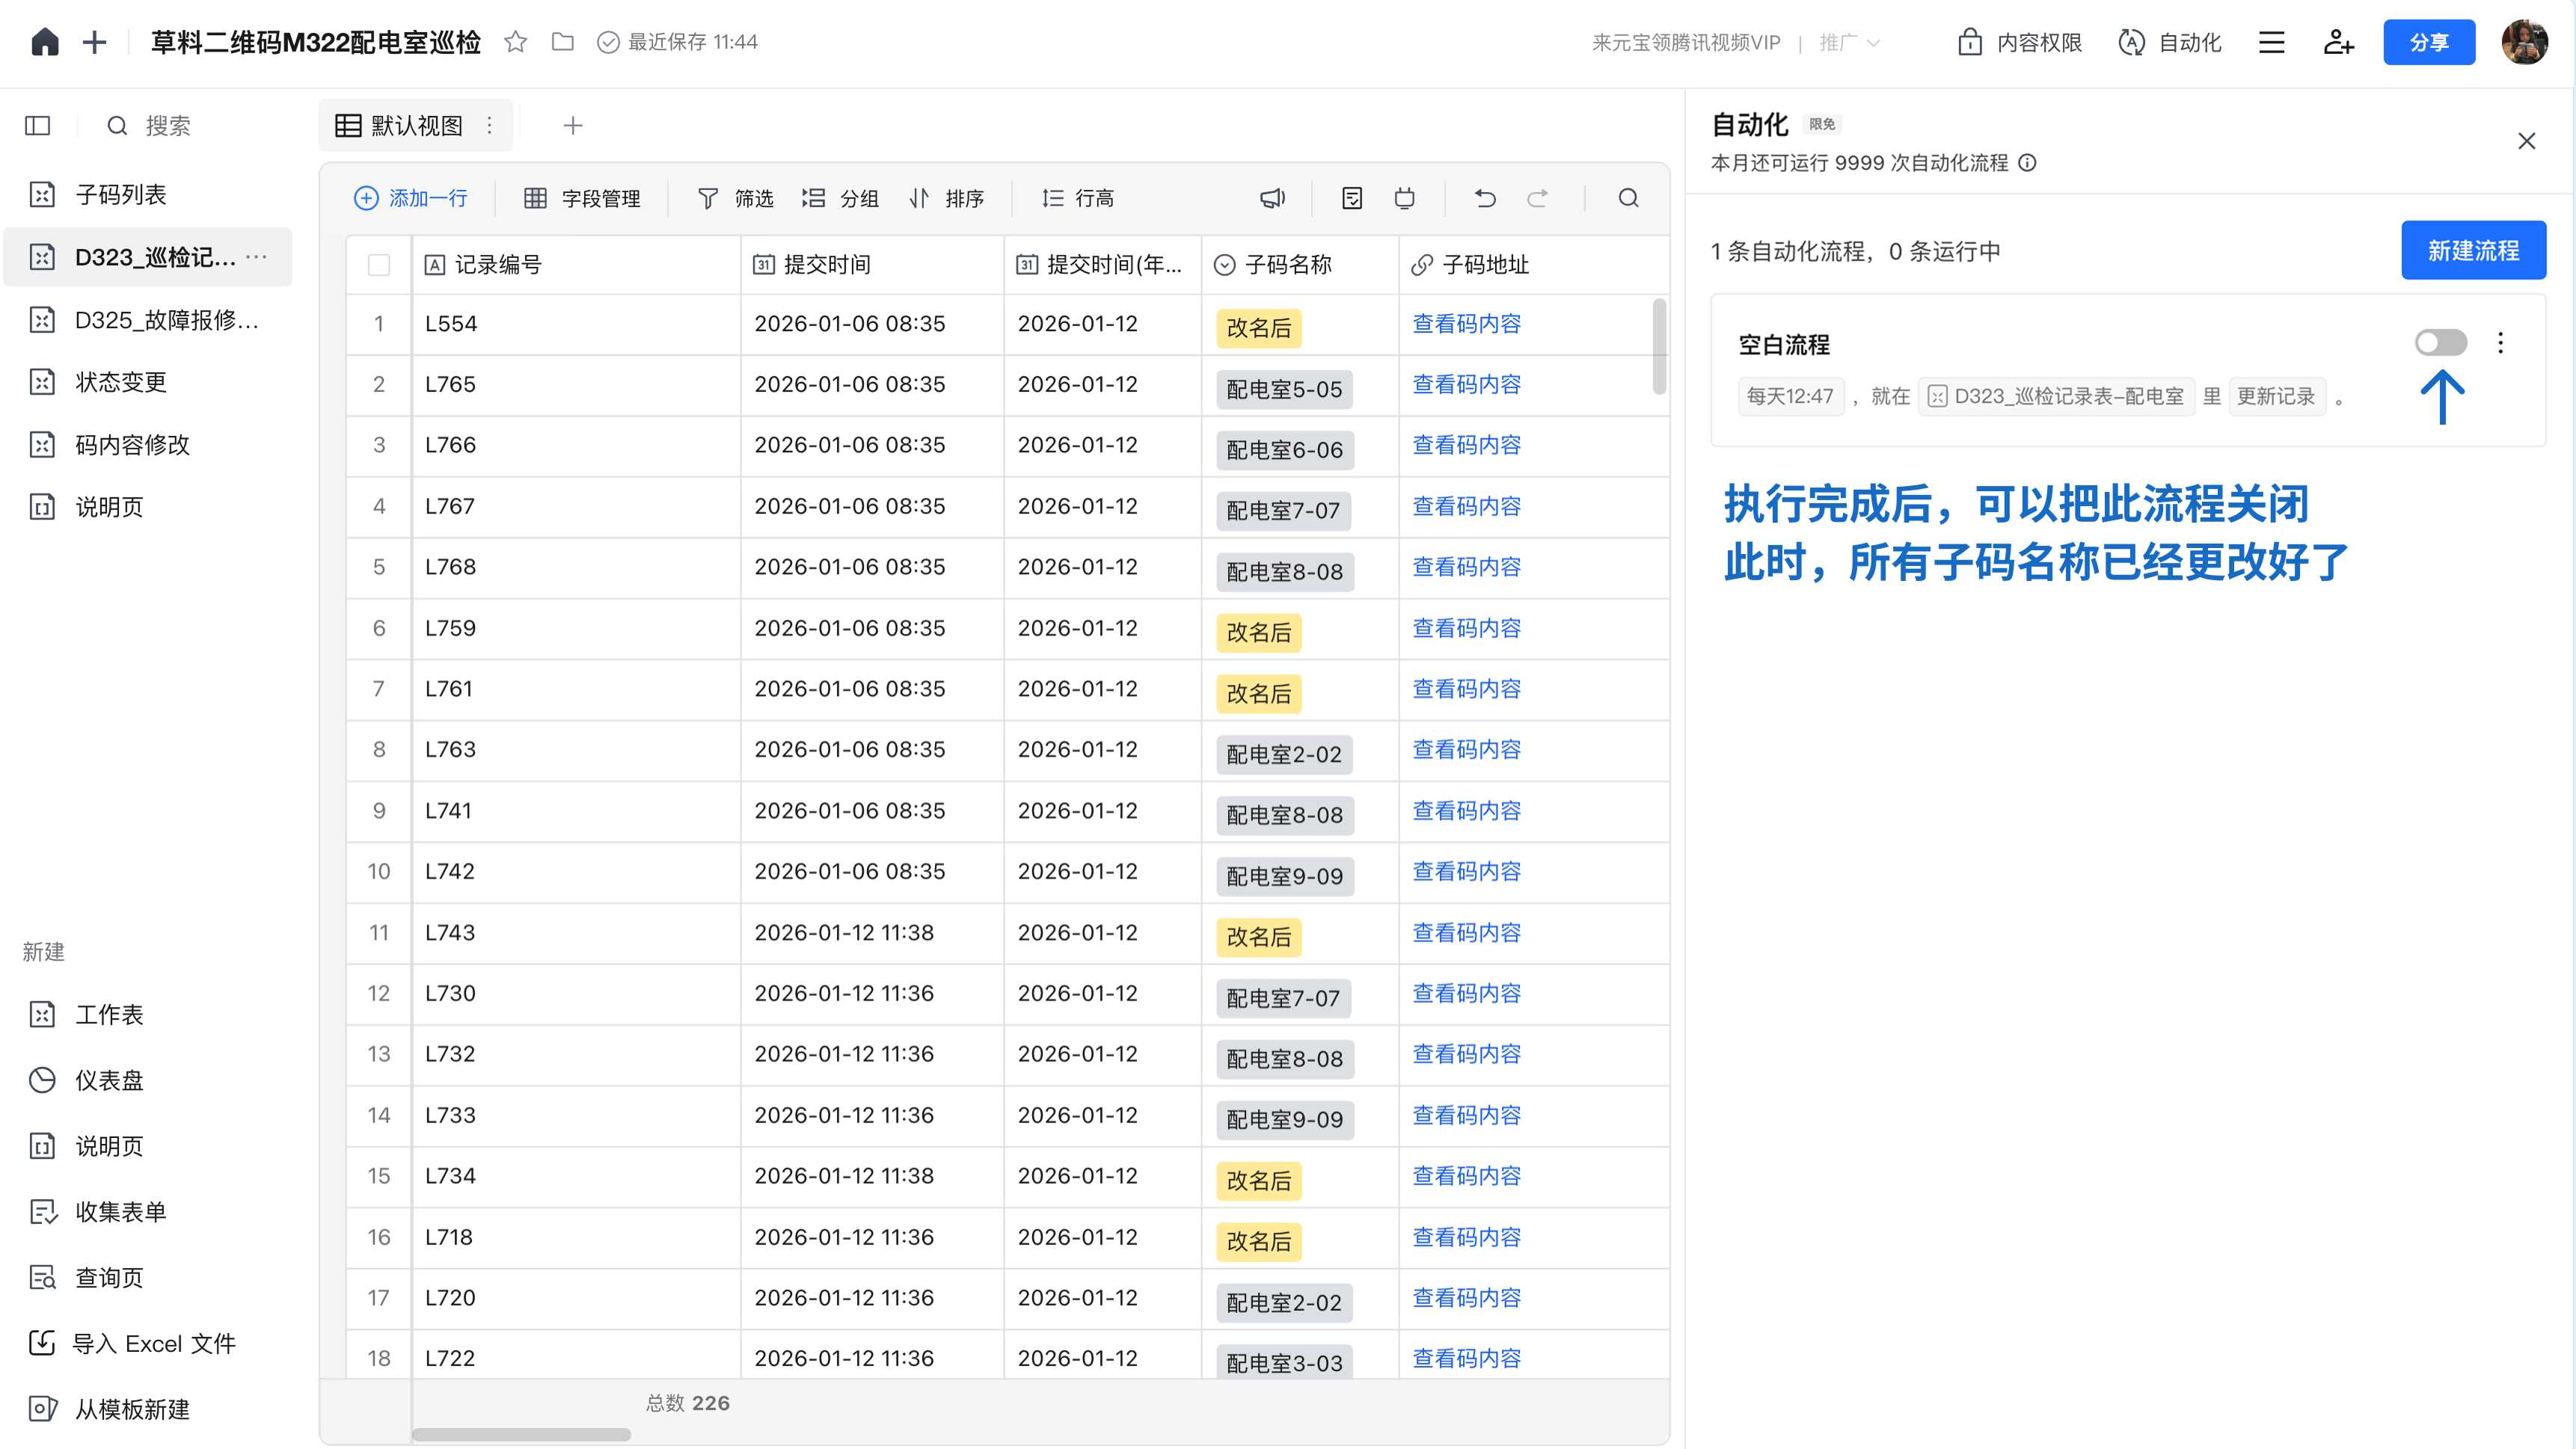This screenshot has height=1449, width=2576.
Task: Open the 默认视图 tab options menu
Action: 489,126
